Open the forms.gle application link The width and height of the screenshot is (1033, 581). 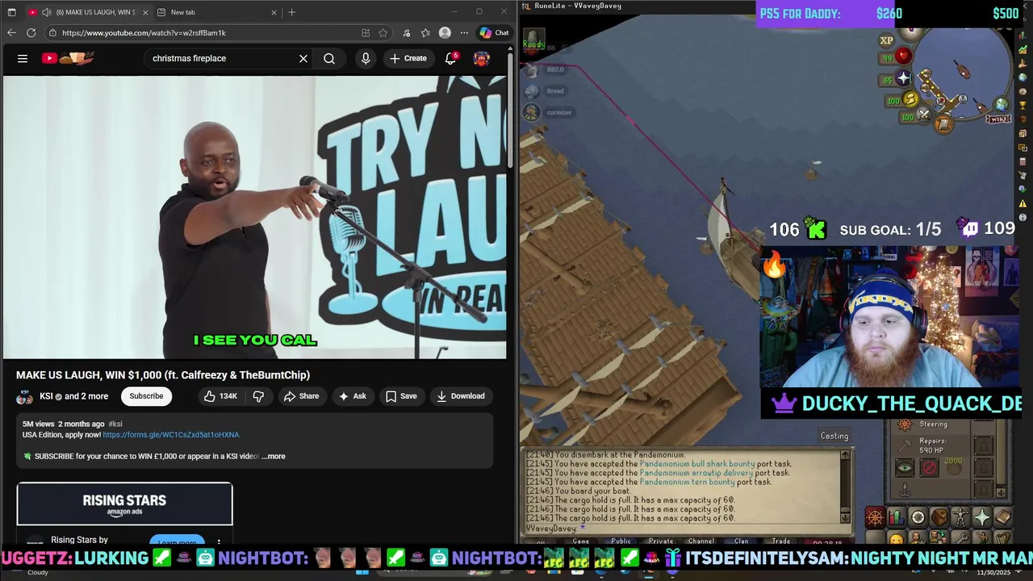pyautogui.click(x=171, y=435)
